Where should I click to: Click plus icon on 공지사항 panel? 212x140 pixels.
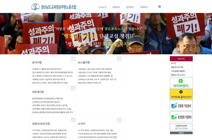point(73,59)
